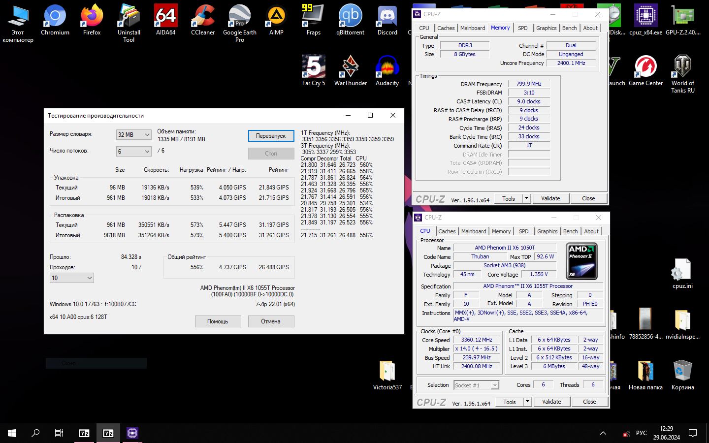The width and height of the screenshot is (709, 443).
Task: Open Task View on taskbar
Action: point(59,433)
